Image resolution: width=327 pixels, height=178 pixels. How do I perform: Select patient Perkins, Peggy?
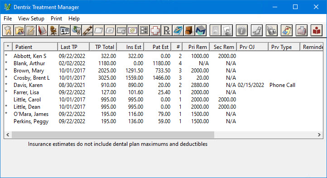point(31,121)
